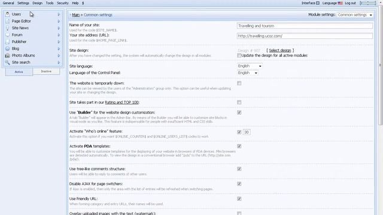Click the dollar sign in the menu bar
Image resolution: width=383 pixels, height=215 pixels.
pyautogui.click(x=83, y=3)
